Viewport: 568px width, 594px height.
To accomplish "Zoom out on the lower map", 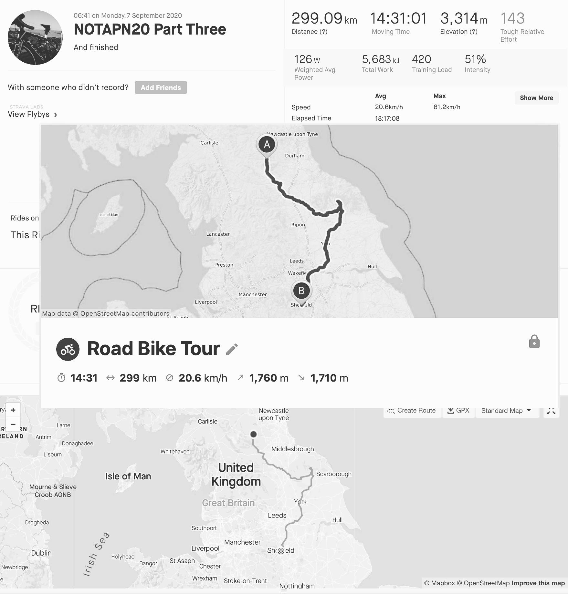I will tap(13, 424).
